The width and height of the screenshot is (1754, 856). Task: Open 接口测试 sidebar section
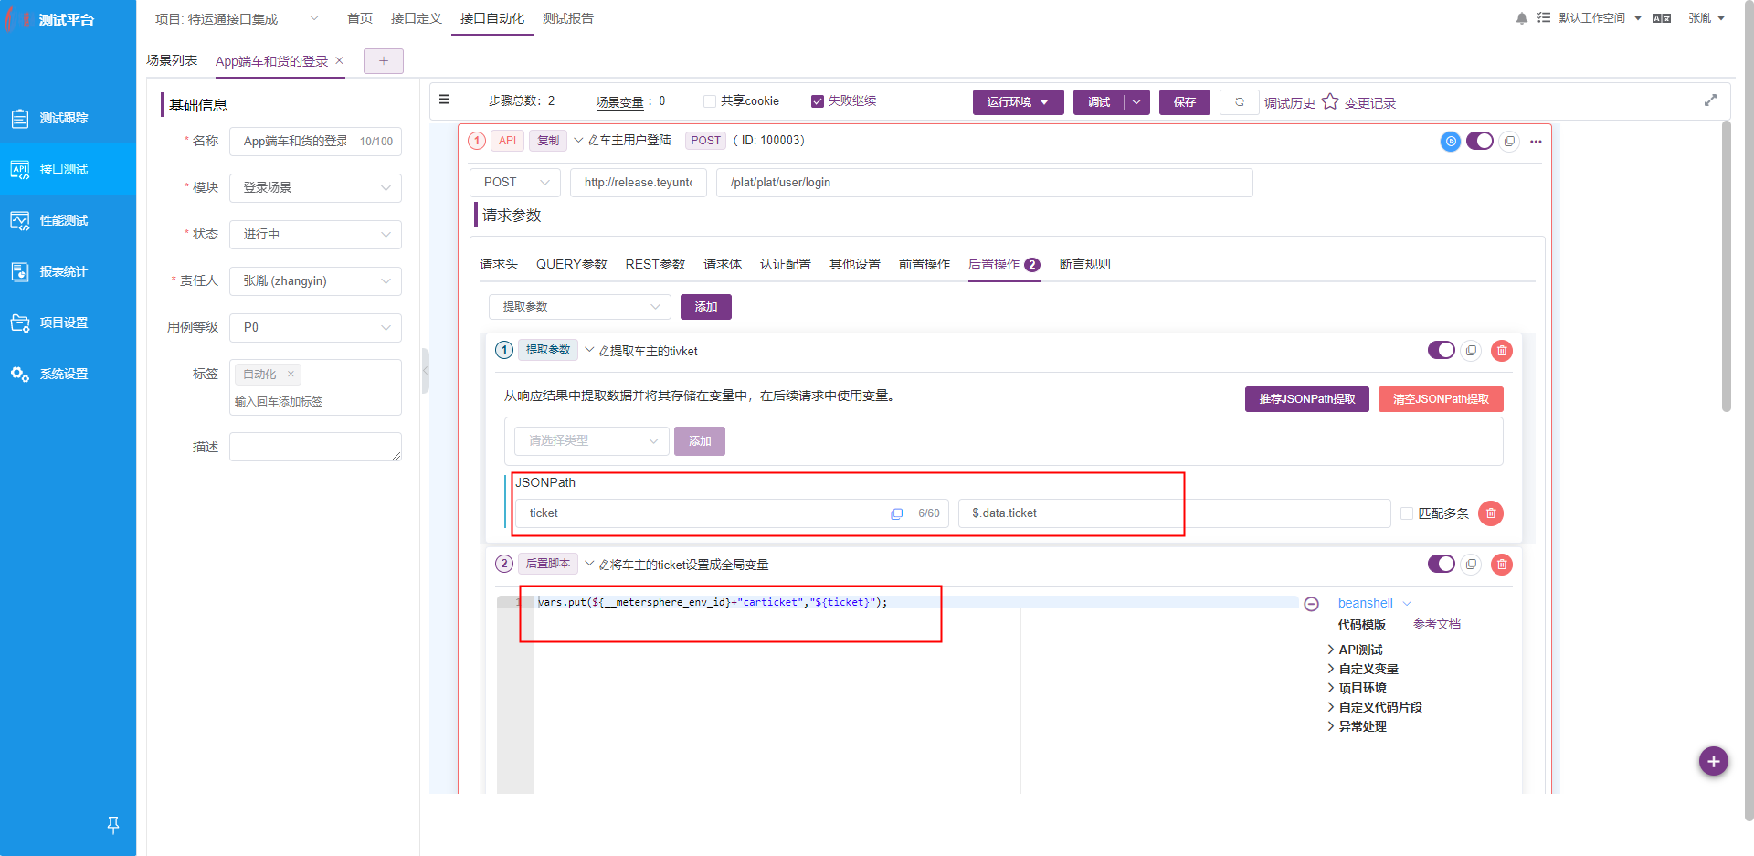(68, 169)
